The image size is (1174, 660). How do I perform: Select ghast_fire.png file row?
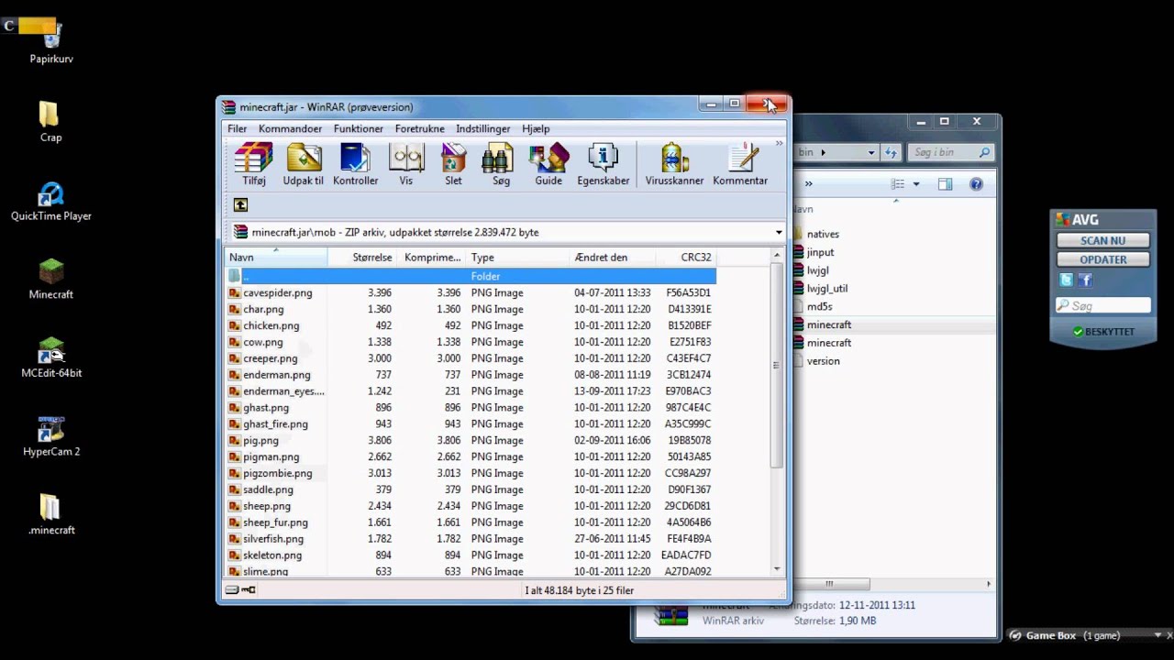(x=471, y=423)
